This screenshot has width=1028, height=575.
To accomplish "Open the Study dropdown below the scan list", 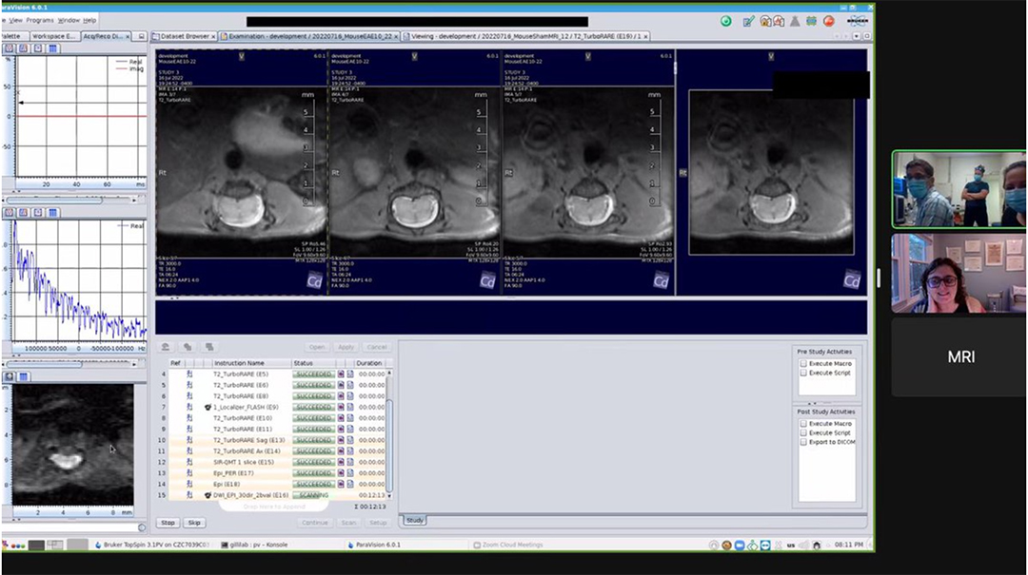I will point(414,520).
